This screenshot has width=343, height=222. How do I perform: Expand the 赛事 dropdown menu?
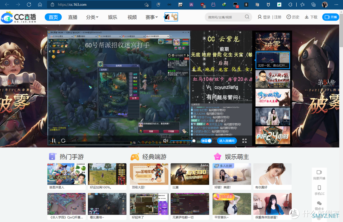coord(151,17)
